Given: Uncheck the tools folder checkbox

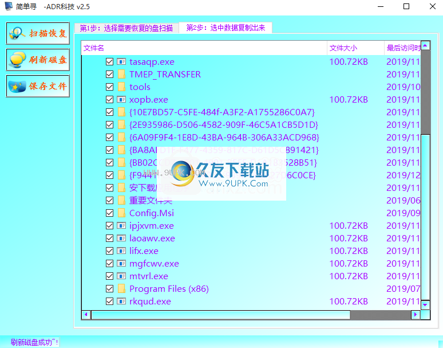Looking at the screenshot, I should [x=110, y=87].
